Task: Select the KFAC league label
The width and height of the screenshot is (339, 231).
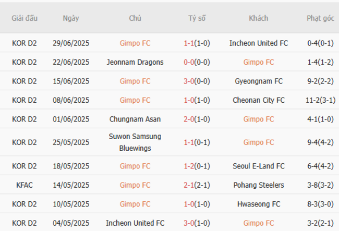Action: [25, 185]
